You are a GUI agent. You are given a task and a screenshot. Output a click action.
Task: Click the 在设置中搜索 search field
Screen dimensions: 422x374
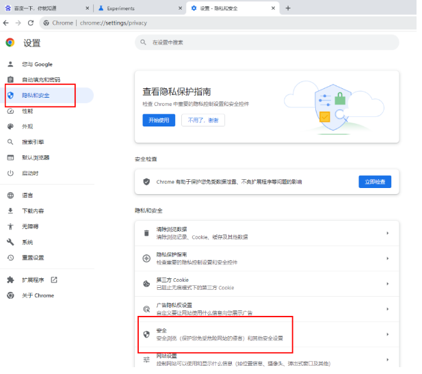pos(267,42)
